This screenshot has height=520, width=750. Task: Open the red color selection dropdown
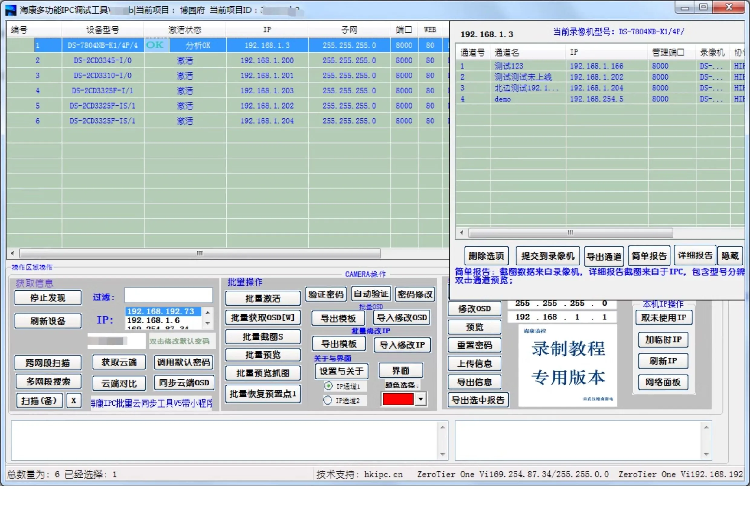(421, 399)
